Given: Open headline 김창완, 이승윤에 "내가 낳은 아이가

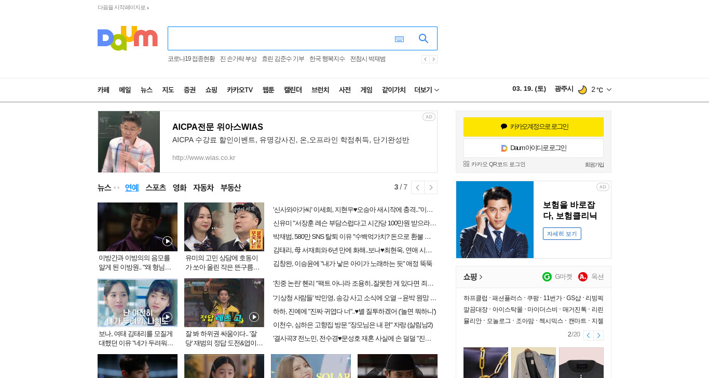Looking at the screenshot, I should (353, 263).
